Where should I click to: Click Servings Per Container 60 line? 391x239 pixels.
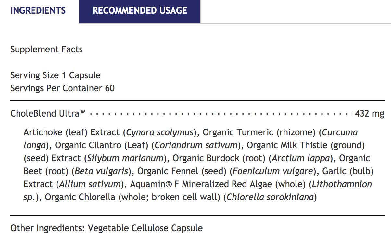point(62,88)
